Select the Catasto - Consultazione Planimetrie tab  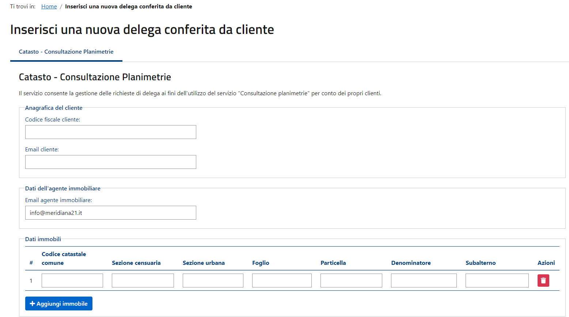pos(66,52)
